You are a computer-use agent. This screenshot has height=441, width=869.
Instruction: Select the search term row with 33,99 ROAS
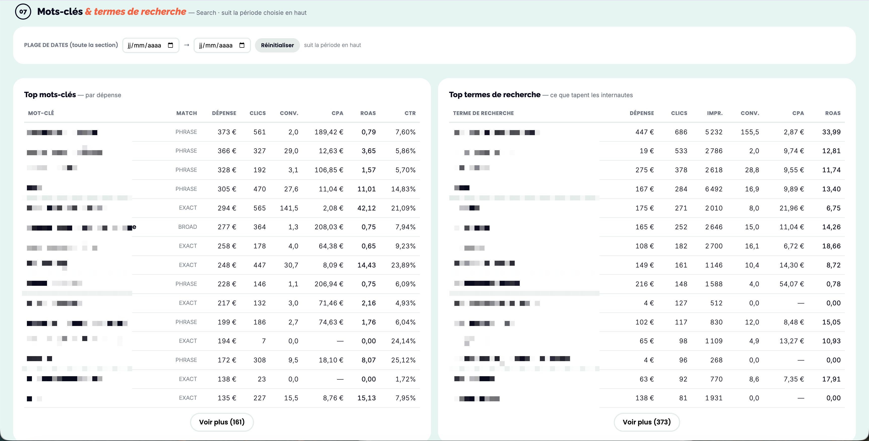tap(647, 132)
